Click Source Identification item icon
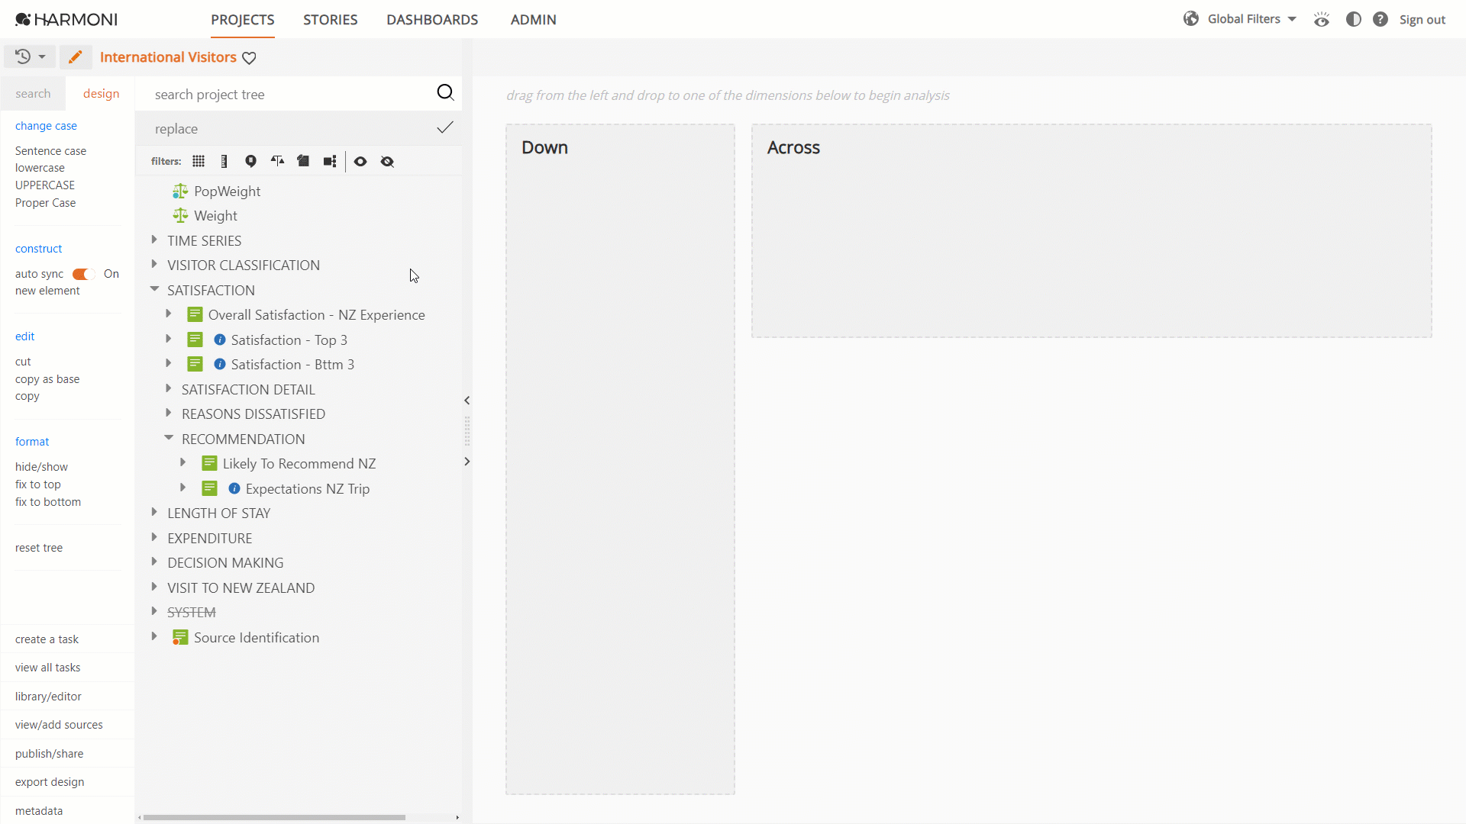Image resolution: width=1466 pixels, height=824 pixels. point(180,638)
